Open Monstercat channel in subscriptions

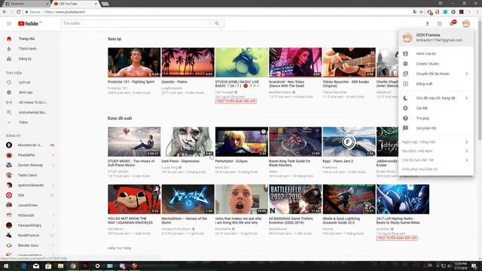30,145
